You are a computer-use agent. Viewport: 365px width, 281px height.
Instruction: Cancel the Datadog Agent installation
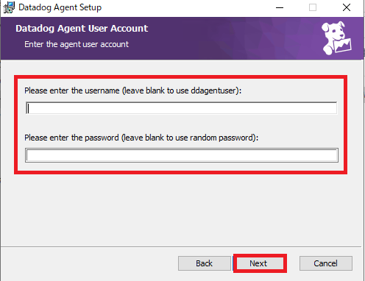(x=326, y=263)
